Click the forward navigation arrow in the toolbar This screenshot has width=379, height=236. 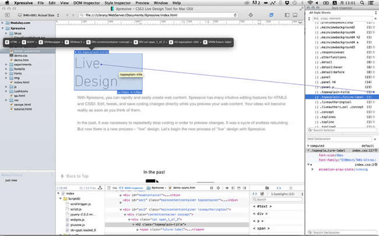pyautogui.click(x=73, y=15)
